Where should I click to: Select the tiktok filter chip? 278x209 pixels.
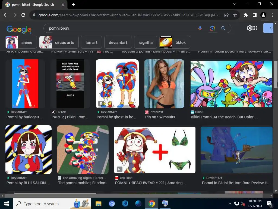[175, 42]
